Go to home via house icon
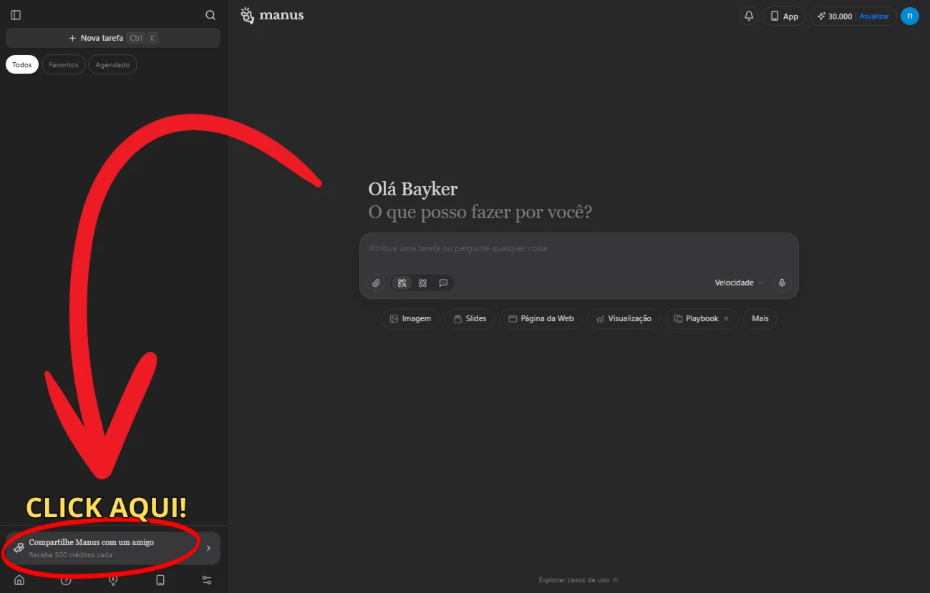Screen dimensions: 930x593 [x=19, y=580]
